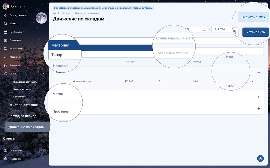270x168 pixels.
Task: Click the Marketing trend arrow icon
Action: (x=6, y=57)
